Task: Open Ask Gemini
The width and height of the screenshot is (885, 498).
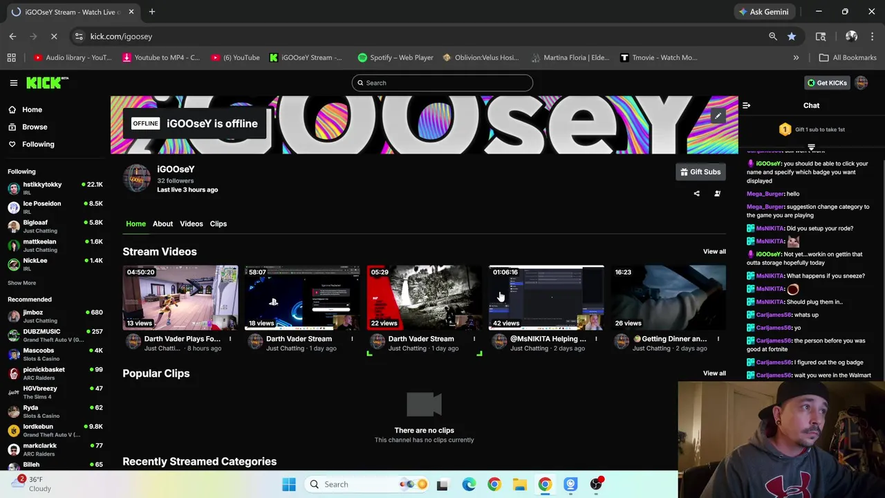Action: [763, 12]
